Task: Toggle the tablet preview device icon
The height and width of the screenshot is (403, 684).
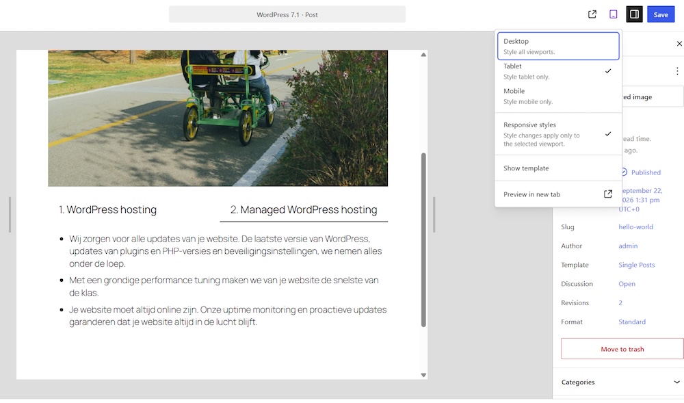Action: pos(613,14)
